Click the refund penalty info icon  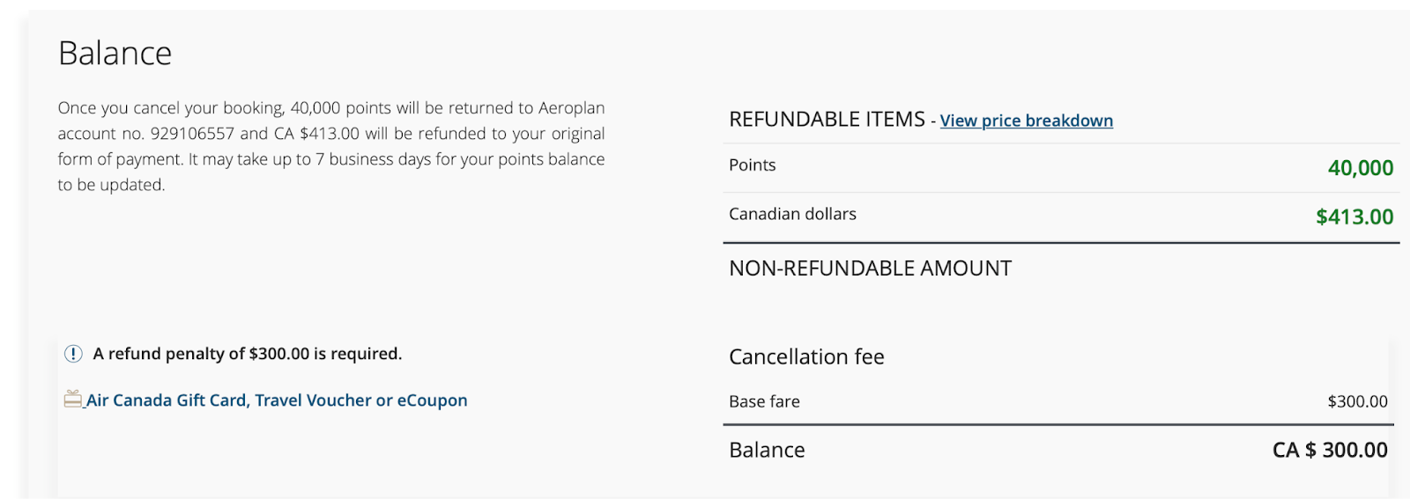[x=73, y=354]
